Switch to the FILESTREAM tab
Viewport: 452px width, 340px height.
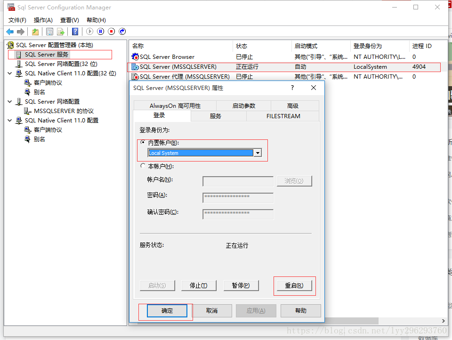(x=283, y=116)
